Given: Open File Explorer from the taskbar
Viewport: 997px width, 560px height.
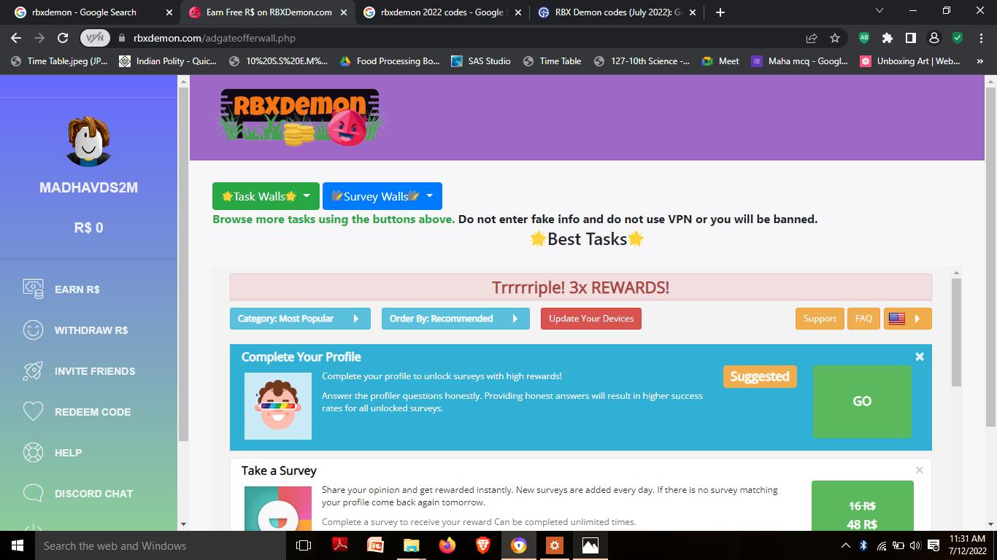Looking at the screenshot, I should click(411, 545).
